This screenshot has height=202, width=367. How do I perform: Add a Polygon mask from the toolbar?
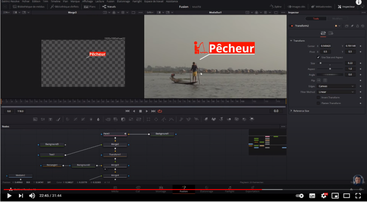coord(164,120)
